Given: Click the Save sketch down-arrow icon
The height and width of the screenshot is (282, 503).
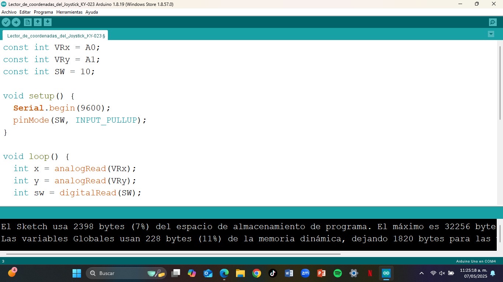Looking at the screenshot, I should 48,22.
